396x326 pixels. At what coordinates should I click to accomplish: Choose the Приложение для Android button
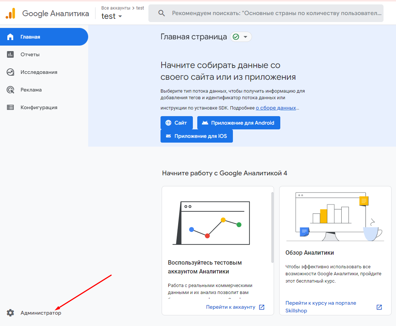tap(238, 123)
